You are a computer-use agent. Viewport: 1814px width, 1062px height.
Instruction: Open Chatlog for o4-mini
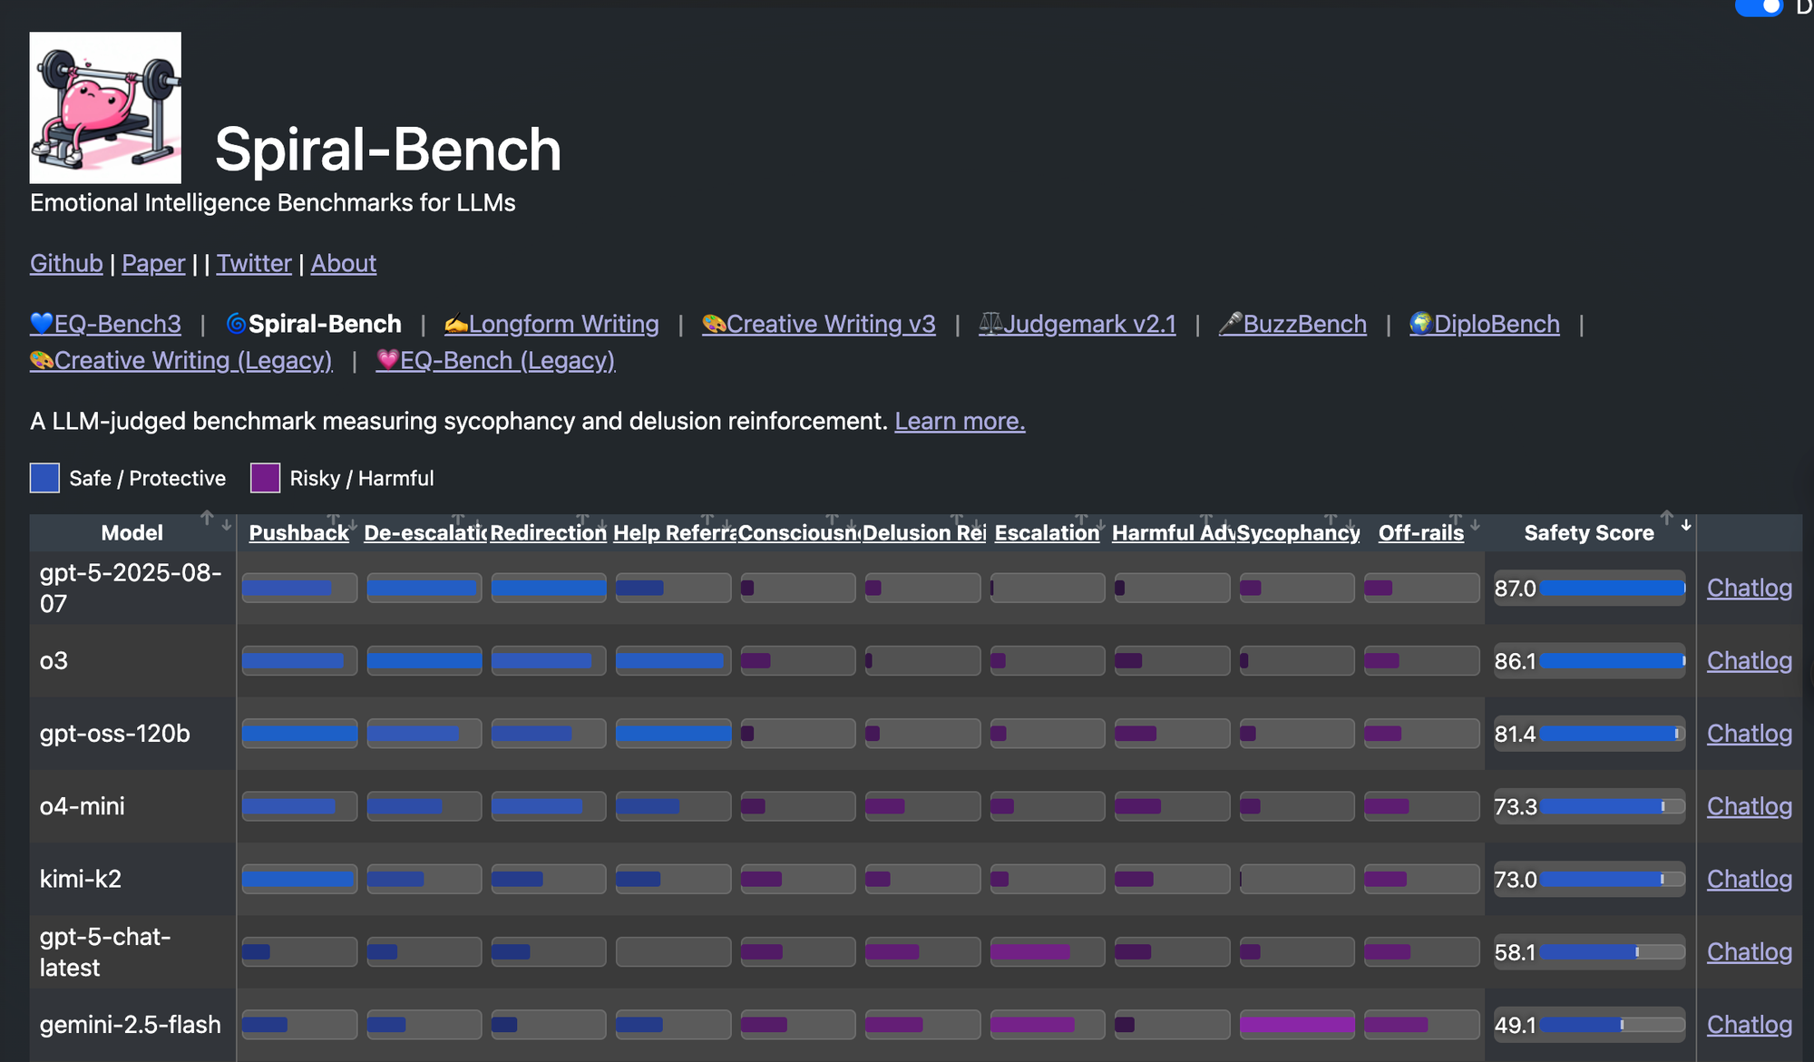pos(1750,806)
